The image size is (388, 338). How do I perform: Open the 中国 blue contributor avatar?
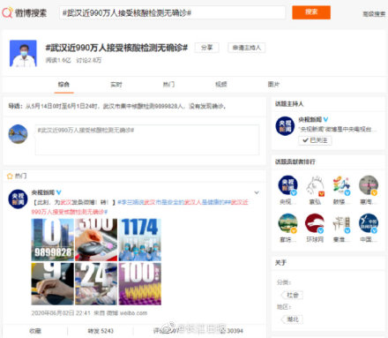coord(369,223)
